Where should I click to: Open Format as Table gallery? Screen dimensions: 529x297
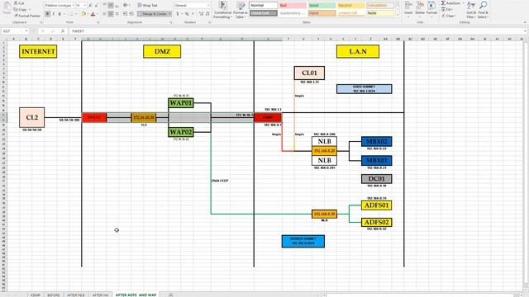[x=241, y=10]
